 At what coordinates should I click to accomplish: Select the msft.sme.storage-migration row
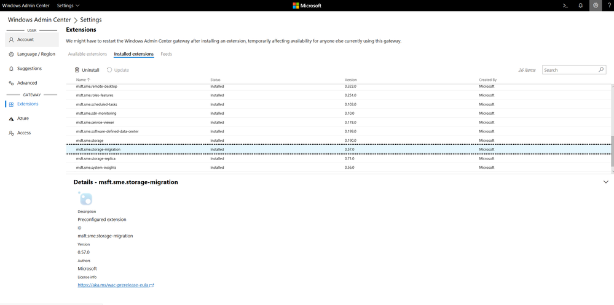tap(338, 149)
